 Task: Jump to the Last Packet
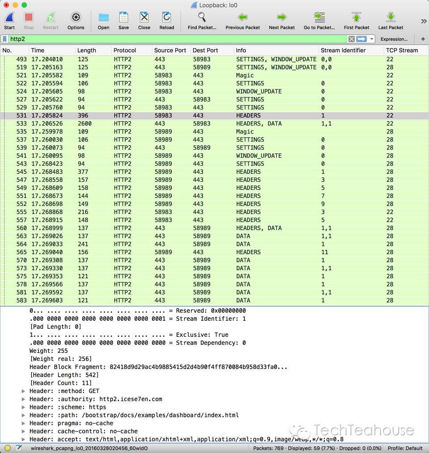391,18
